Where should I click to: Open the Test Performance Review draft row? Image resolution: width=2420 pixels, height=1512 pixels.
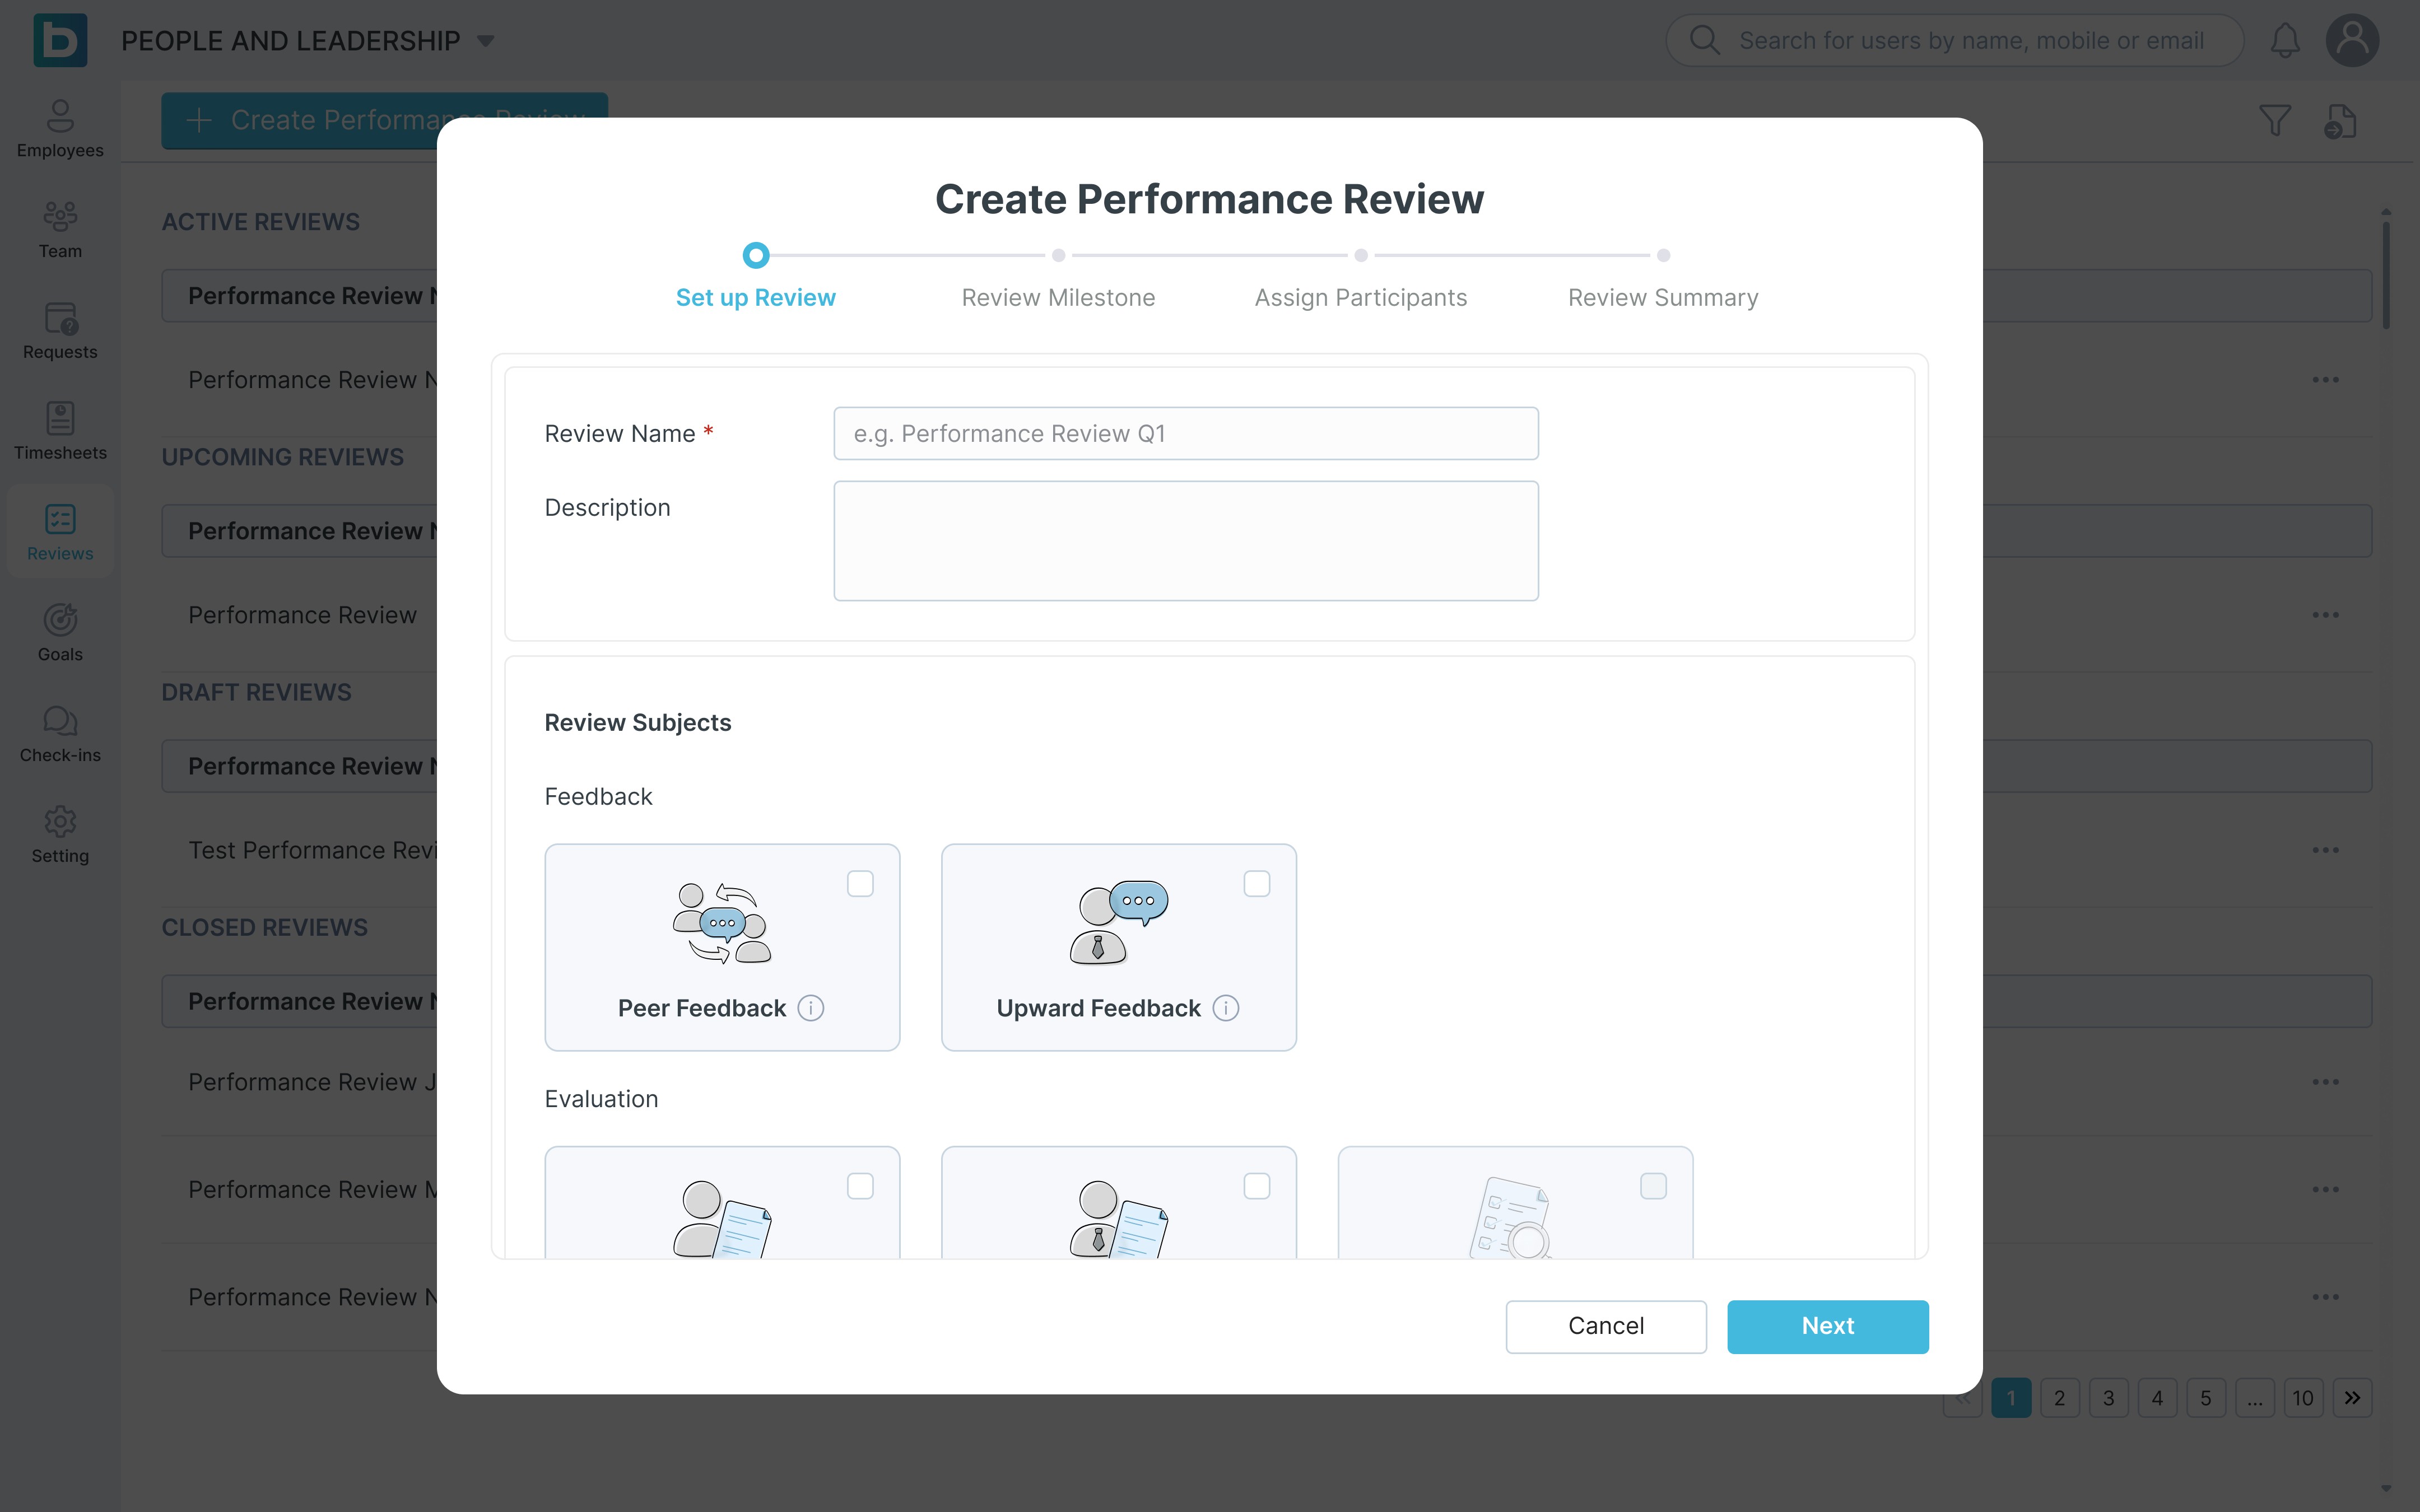(x=313, y=850)
